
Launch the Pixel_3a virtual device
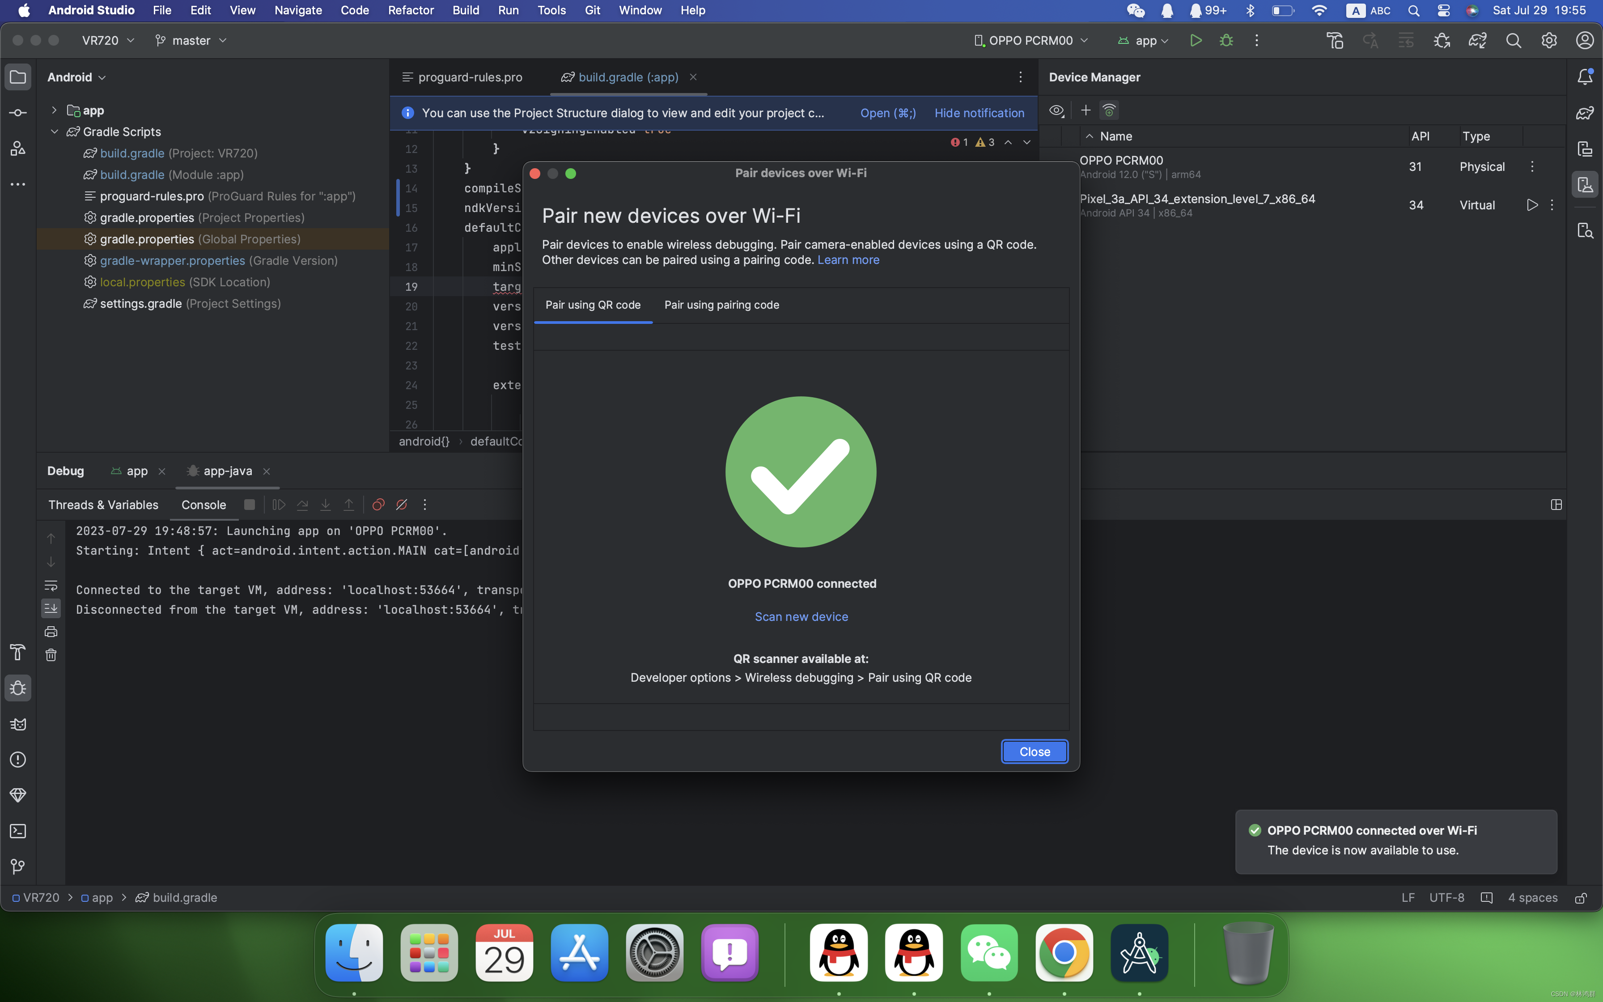(x=1531, y=205)
